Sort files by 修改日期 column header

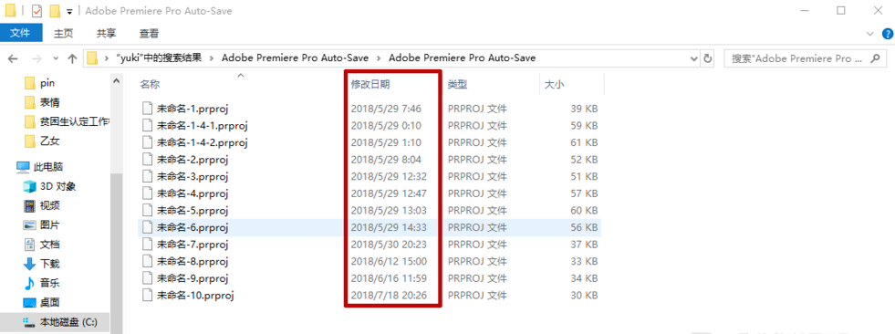coord(370,85)
